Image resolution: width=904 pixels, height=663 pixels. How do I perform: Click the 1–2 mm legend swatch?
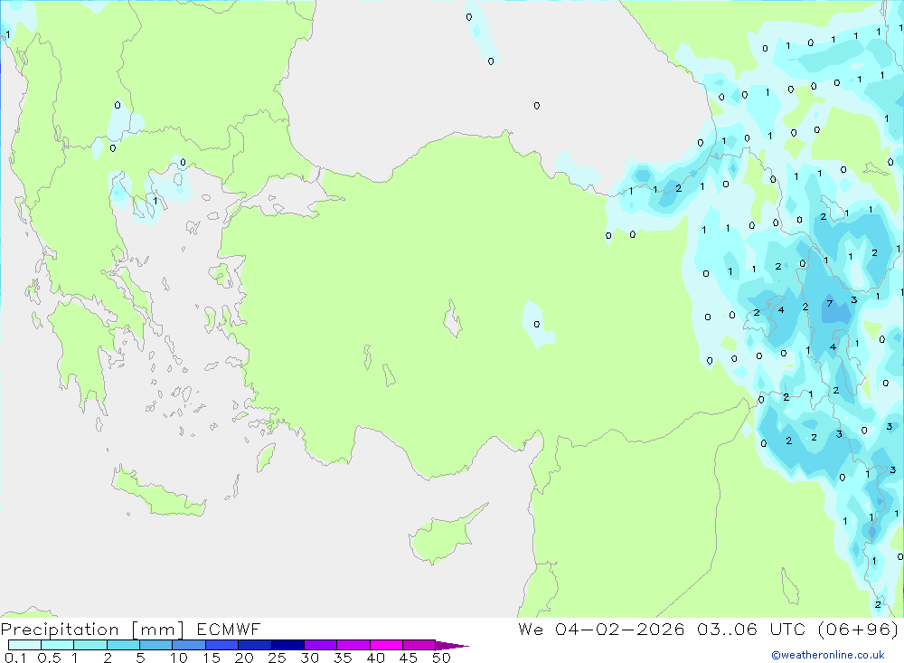click(90, 645)
